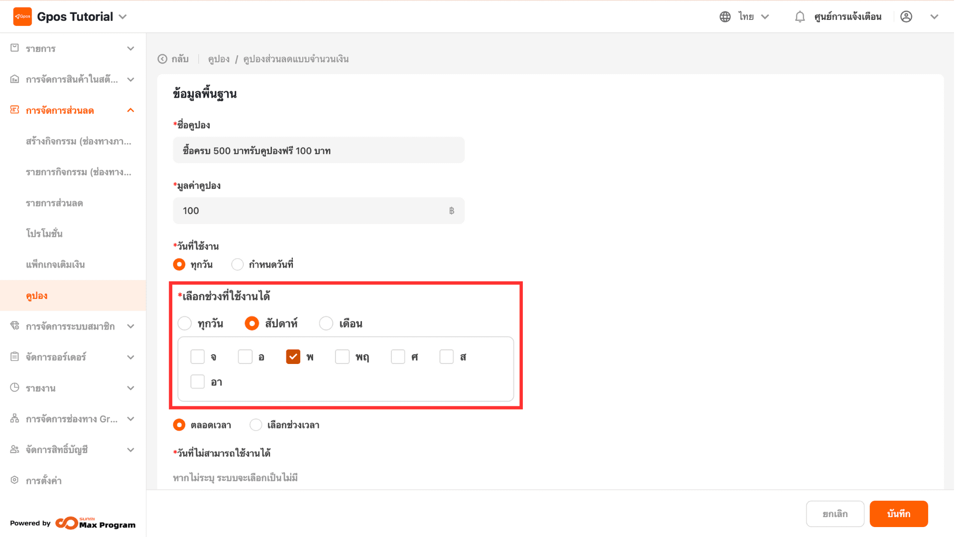The height and width of the screenshot is (537, 956).
Task: Uncheck the พ (Wednesday) checkbox
Action: 293,357
